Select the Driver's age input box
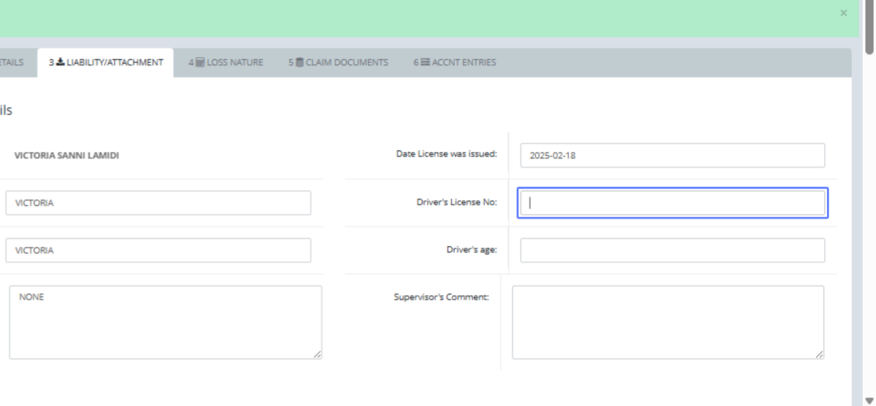 672,250
